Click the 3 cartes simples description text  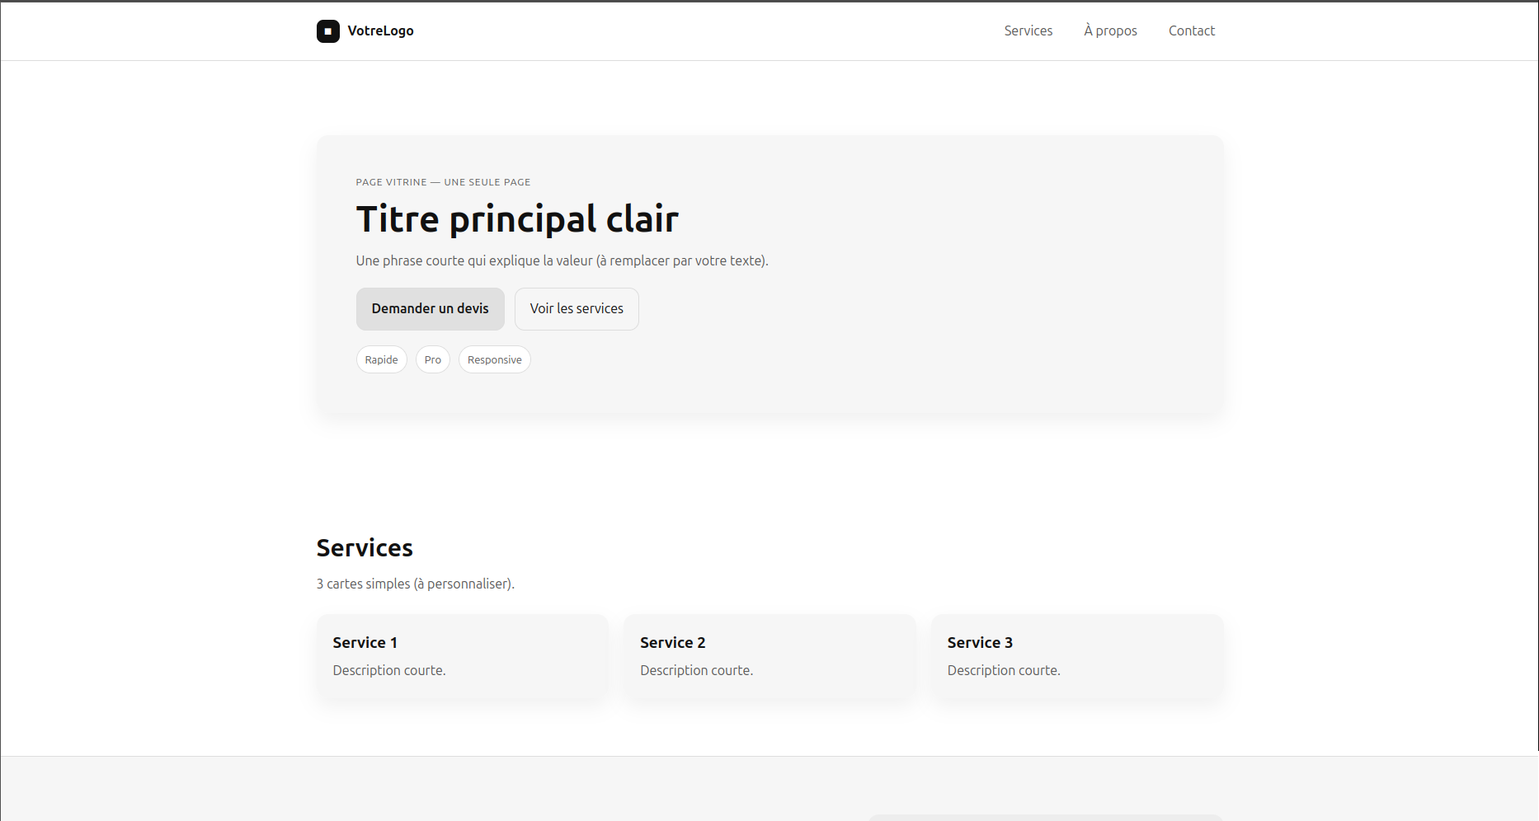pyautogui.click(x=415, y=584)
